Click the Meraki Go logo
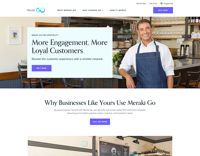 click(x=36, y=10)
